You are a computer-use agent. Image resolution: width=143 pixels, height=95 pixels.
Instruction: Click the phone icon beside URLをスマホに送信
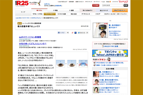(x=103, y=46)
